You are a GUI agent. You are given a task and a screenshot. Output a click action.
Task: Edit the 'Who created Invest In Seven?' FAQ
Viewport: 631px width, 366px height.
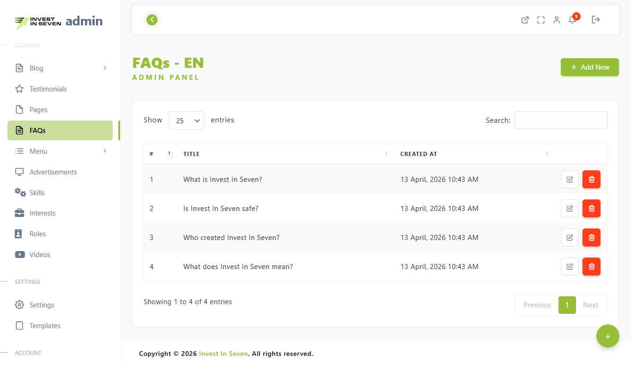pyautogui.click(x=570, y=238)
